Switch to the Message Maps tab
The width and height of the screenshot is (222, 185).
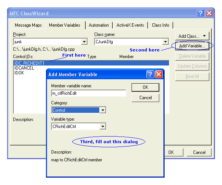(28, 25)
